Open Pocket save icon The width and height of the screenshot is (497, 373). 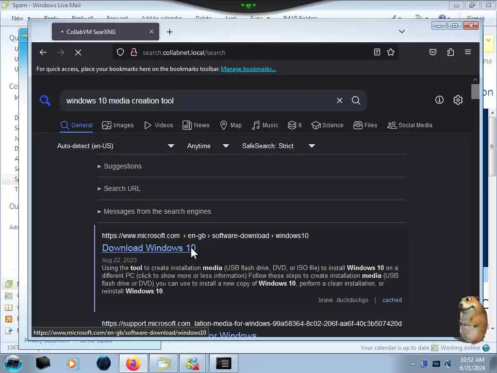click(432, 52)
